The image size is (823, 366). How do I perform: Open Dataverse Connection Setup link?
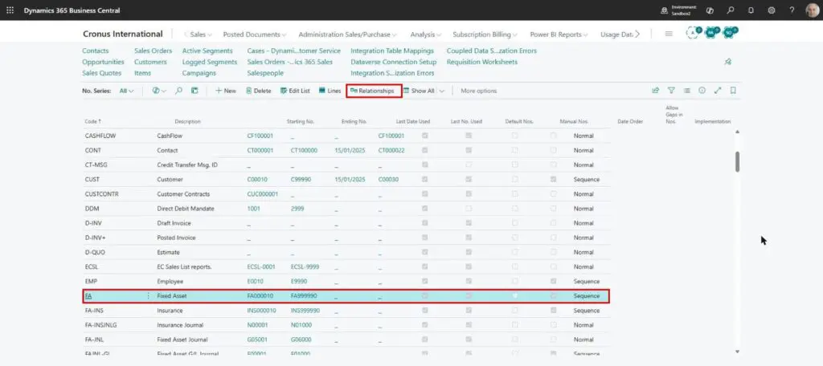tap(393, 62)
